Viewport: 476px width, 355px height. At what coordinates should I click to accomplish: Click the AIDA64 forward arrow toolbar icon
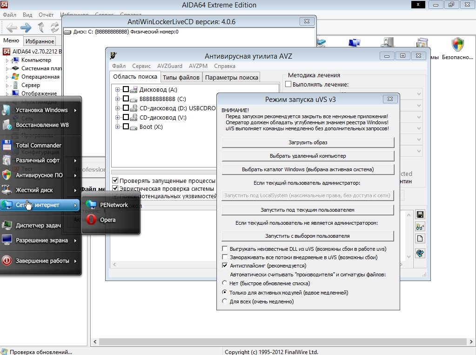pyautogui.click(x=26, y=27)
